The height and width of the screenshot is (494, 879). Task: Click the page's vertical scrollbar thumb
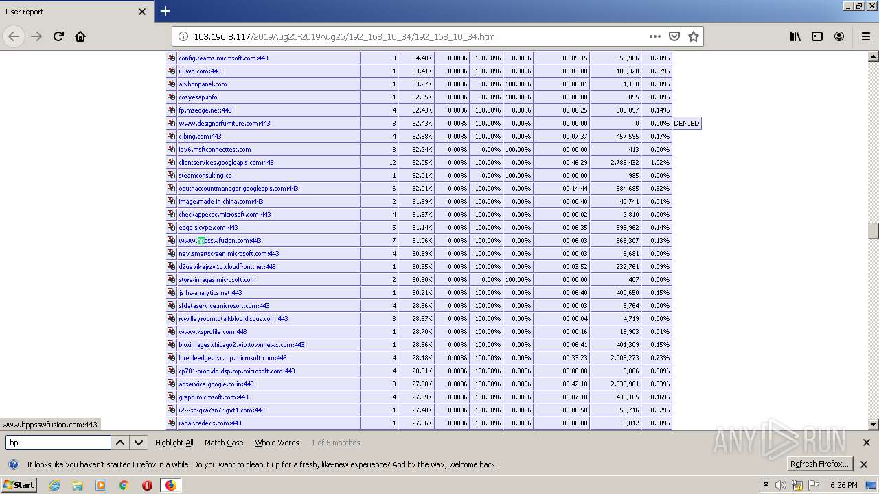pos(874,231)
